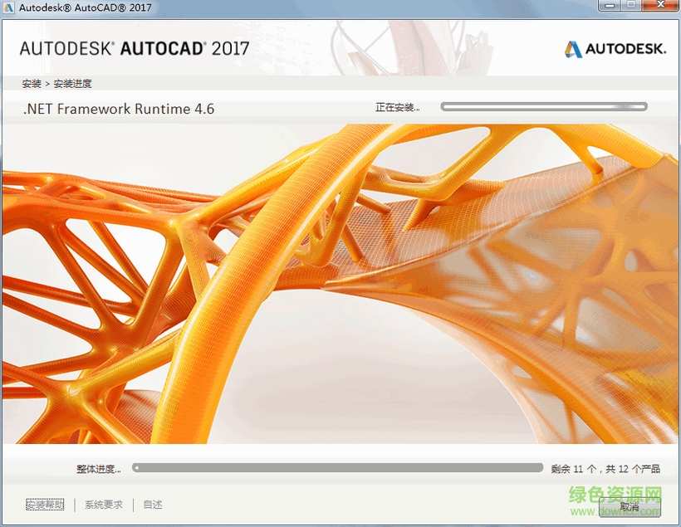Click the AUTODESK AUTOCAD 2017 banner text
This screenshot has width=681, height=527.
point(132,48)
